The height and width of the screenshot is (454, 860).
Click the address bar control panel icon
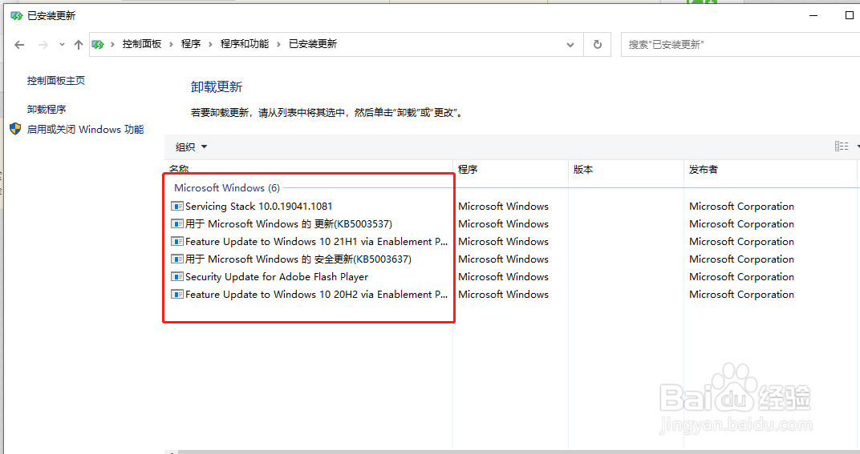[x=98, y=44]
